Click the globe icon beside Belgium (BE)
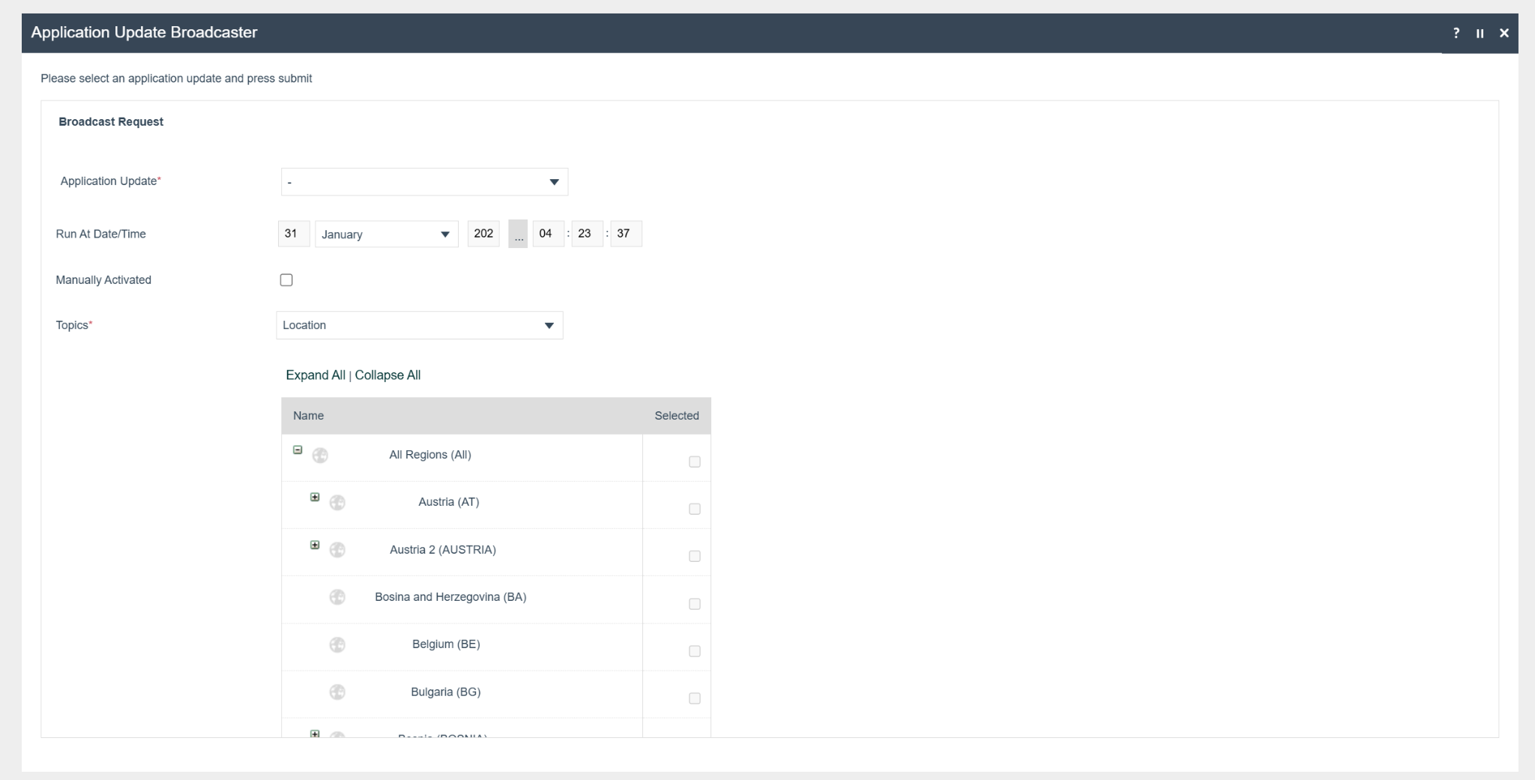The height and width of the screenshot is (780, 1535). pyautogui.click(x=337, y=644)
